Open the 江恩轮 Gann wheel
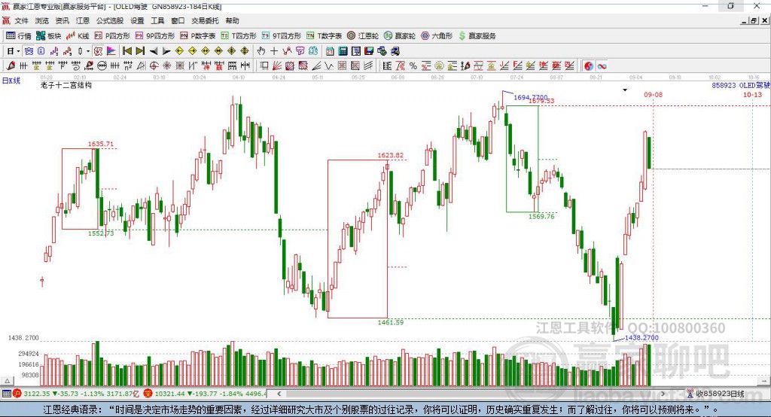Image resolution: width=771 pixels, height=417 pixels. point(363,36)
